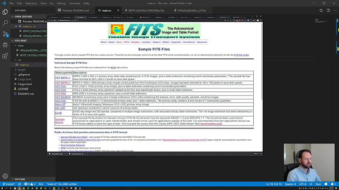
Task: Click the HST HRS link
Action: pyautogui.click(x=60, y=94)
